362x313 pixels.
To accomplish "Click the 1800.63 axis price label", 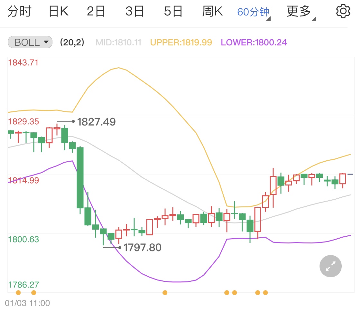I will [23, 239].
